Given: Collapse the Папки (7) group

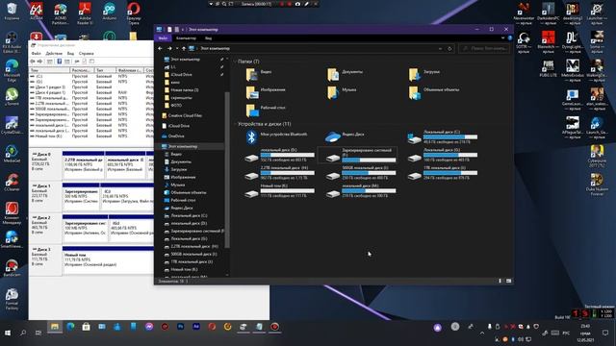Looking at the screenshot, I should coord(235,62).
